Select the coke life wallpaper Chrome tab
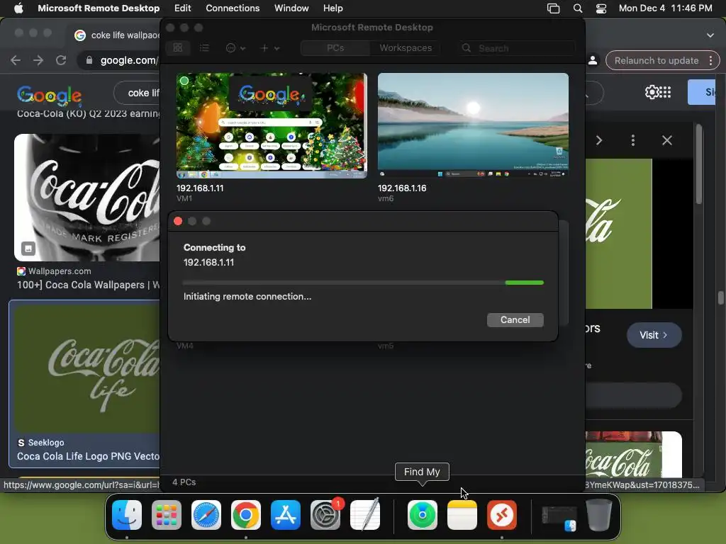This screenshot has width=726, height=544. [116, 35]
